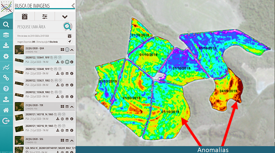This screenshot has width=275, height=153.
Task: Click the Pesquise Uma Área search button
Action: (68, 27)
